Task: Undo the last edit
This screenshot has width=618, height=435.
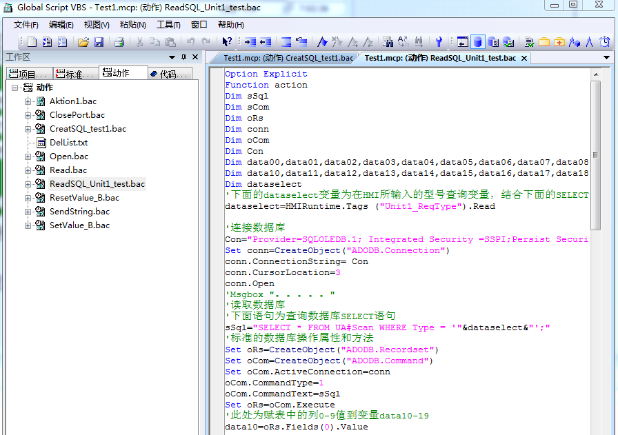Action: 191,42
